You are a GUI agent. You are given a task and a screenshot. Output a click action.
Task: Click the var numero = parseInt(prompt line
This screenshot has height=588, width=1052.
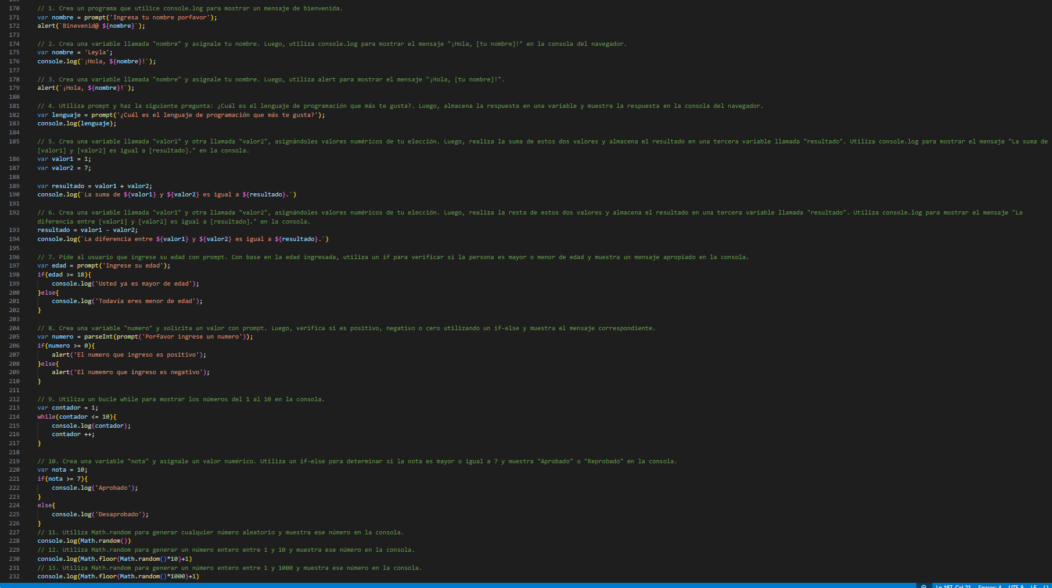point(145,337)
